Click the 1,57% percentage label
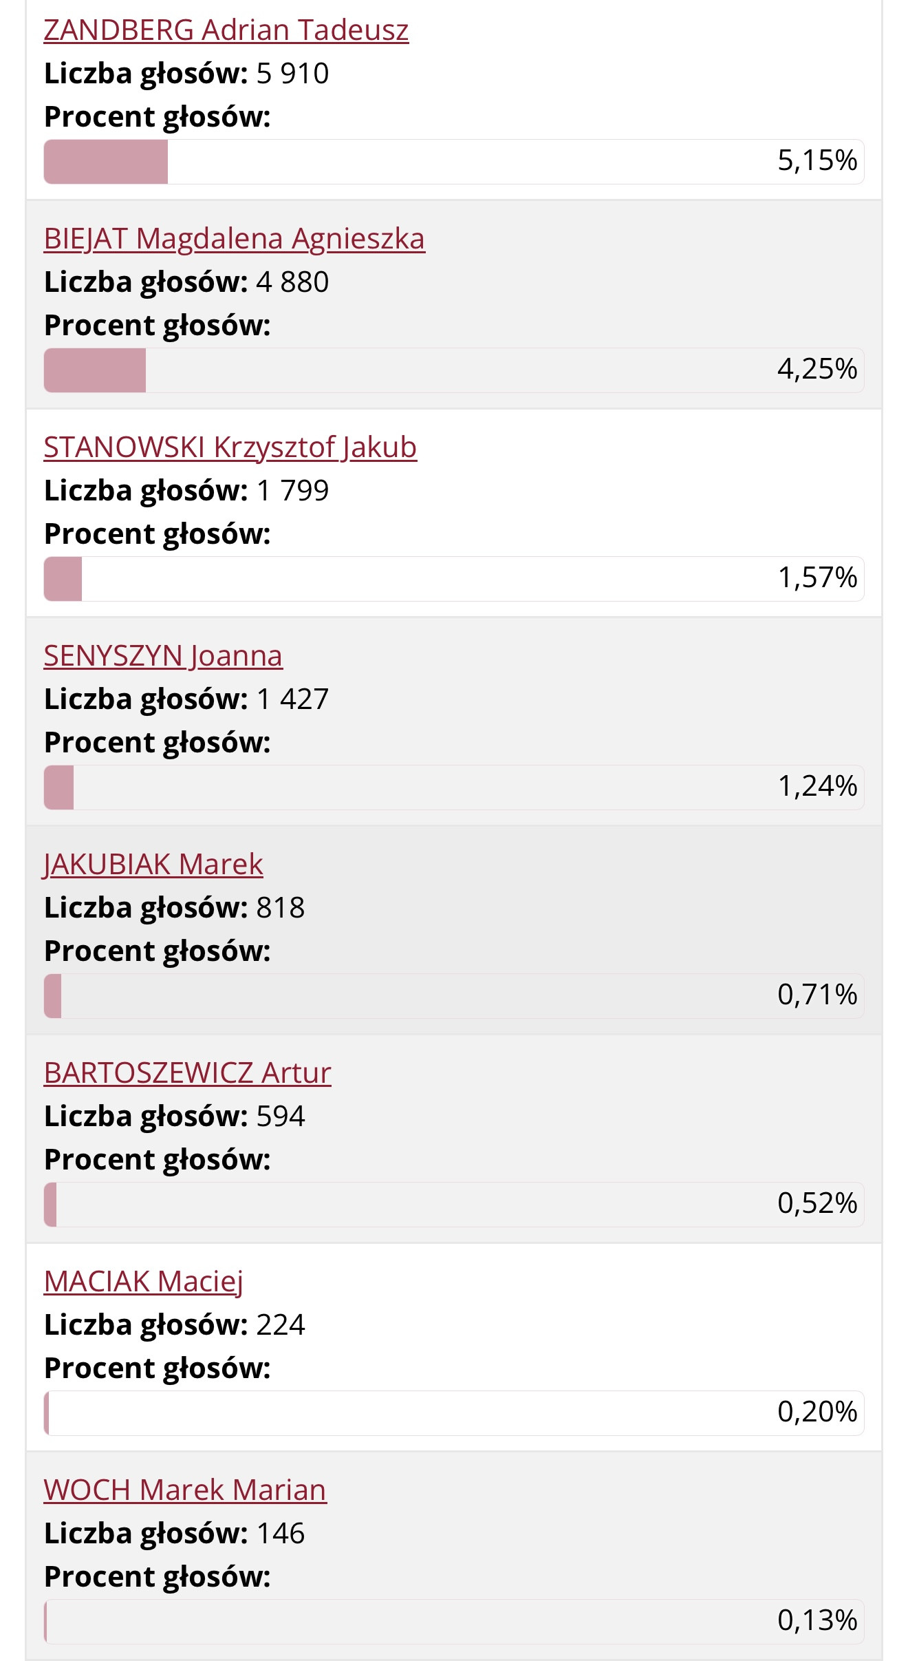The image size is (908, 1661). tap(817, 578)
